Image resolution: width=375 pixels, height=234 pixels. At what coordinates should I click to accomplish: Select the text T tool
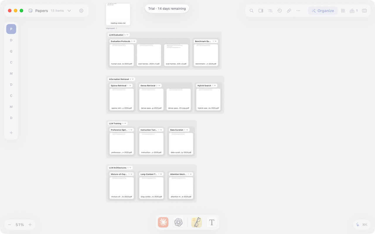pyautogui.click(x=212, y=222)
